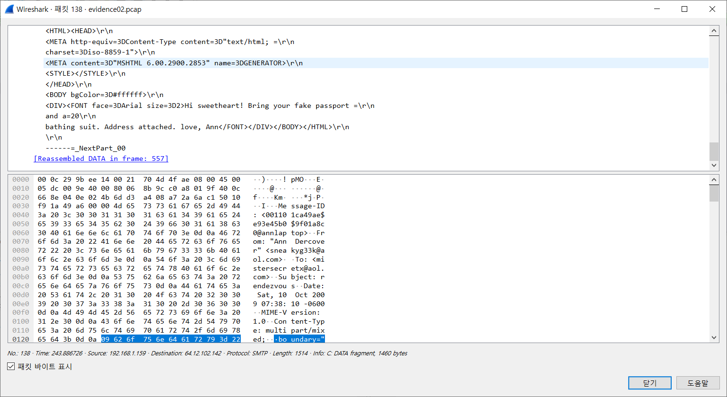Click hex offset 0030 row label
This screenshot has width=727, height=397.
pos(21,206)
